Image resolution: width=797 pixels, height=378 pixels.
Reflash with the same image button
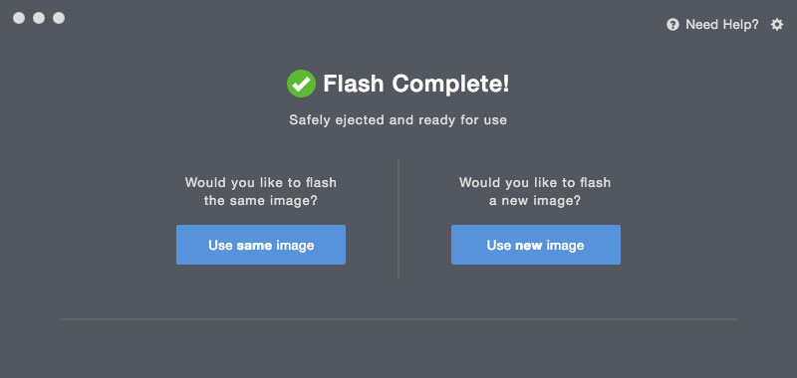261,245
